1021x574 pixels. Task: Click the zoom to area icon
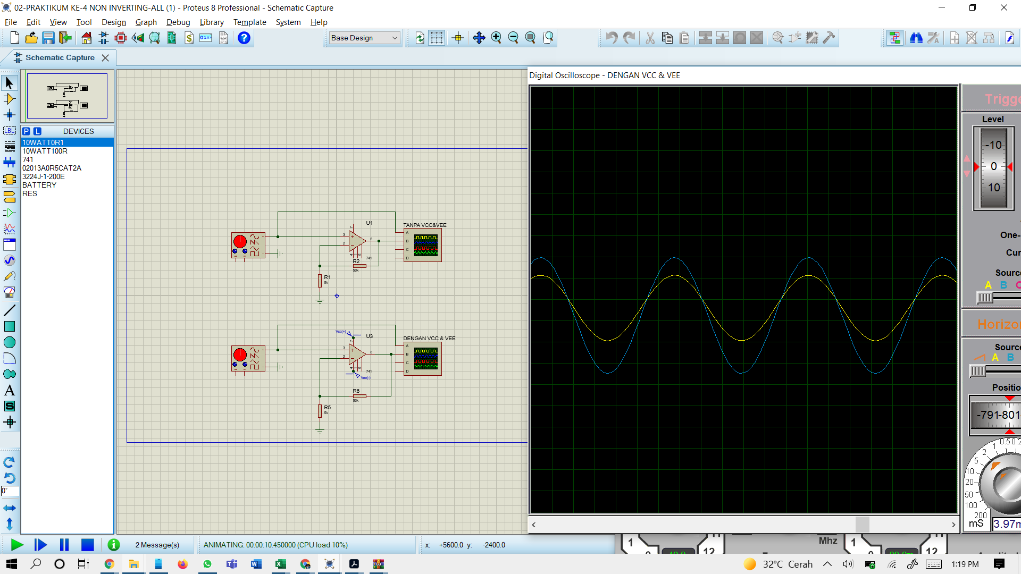(x=548, y=38)
